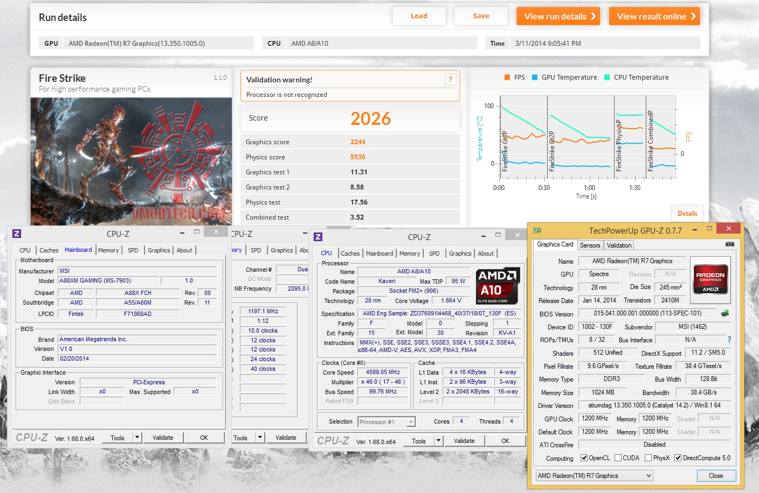
Task: Click the 'Socket FM2+ (906)' package value
Action: 413,291
